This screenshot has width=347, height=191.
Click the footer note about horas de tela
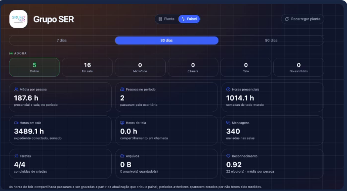(135, 187)
